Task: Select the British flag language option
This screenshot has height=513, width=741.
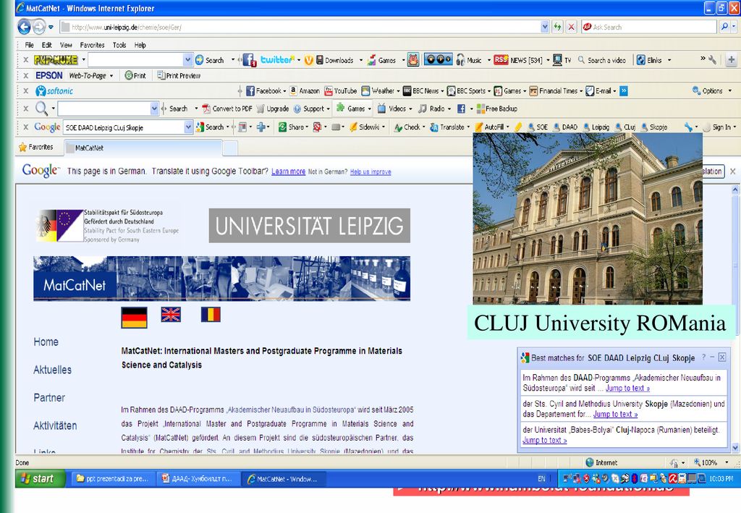Action: (171, 315)
